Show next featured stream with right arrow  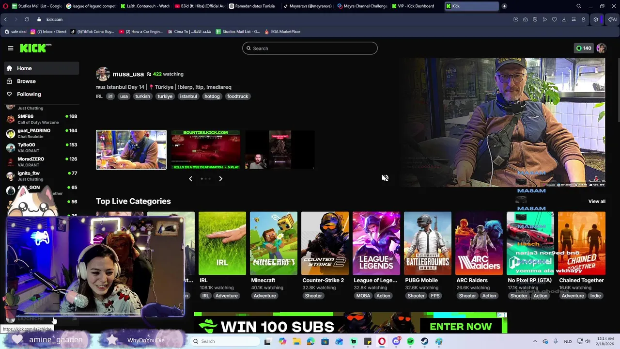pos(220,178)
